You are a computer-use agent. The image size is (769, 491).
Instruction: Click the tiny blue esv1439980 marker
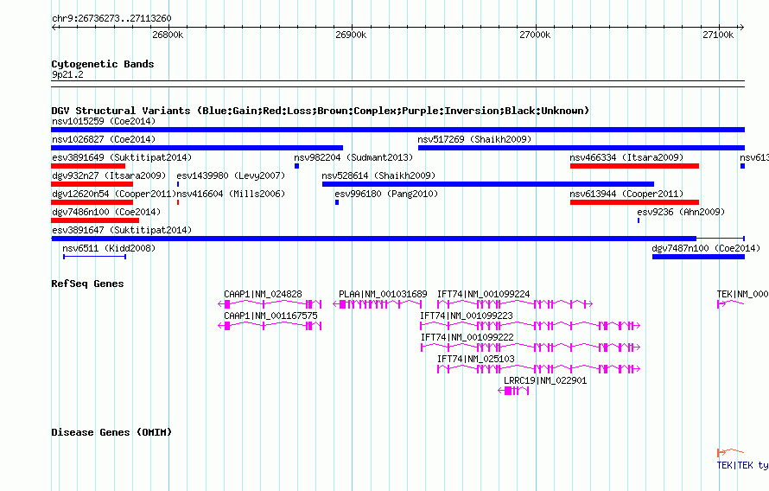(x=177, y=184)
